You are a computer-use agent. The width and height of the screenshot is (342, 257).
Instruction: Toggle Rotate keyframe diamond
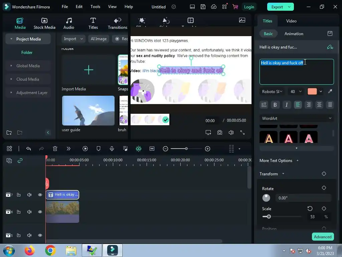click(324, 188)
